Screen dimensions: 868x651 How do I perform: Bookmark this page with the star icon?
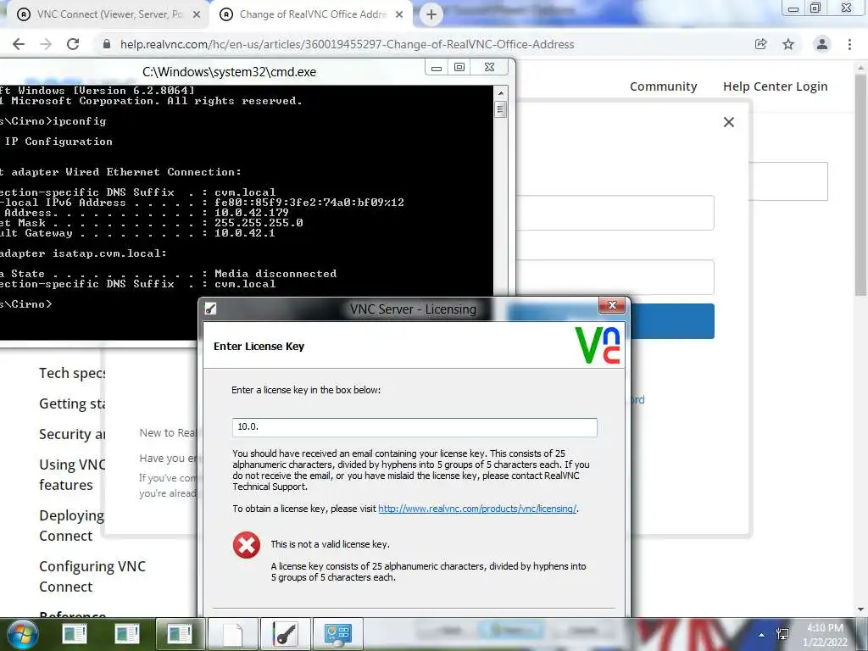pyautogui.click(x=788, y=44)
